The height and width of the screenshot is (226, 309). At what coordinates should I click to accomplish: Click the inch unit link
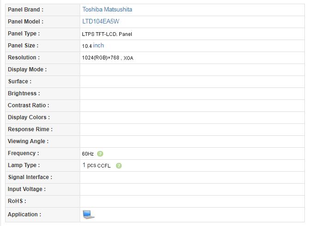99,45
